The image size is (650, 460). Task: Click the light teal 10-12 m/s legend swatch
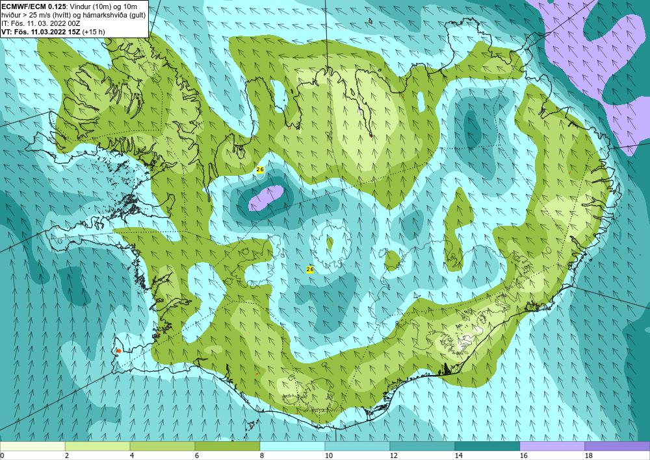357,446
